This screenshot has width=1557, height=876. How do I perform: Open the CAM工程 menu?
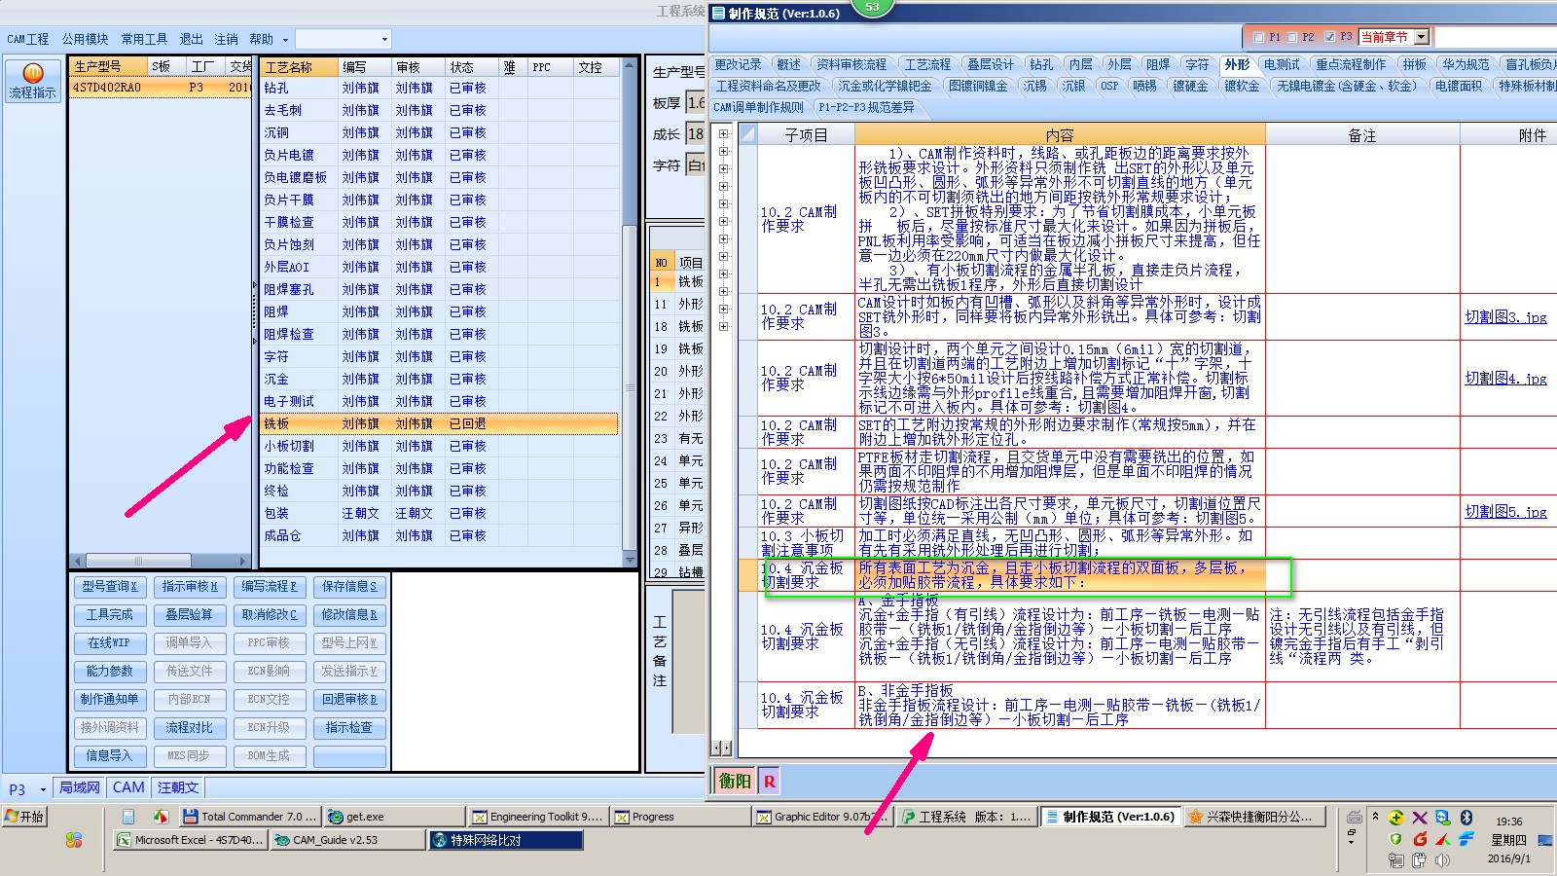point(28,39)
